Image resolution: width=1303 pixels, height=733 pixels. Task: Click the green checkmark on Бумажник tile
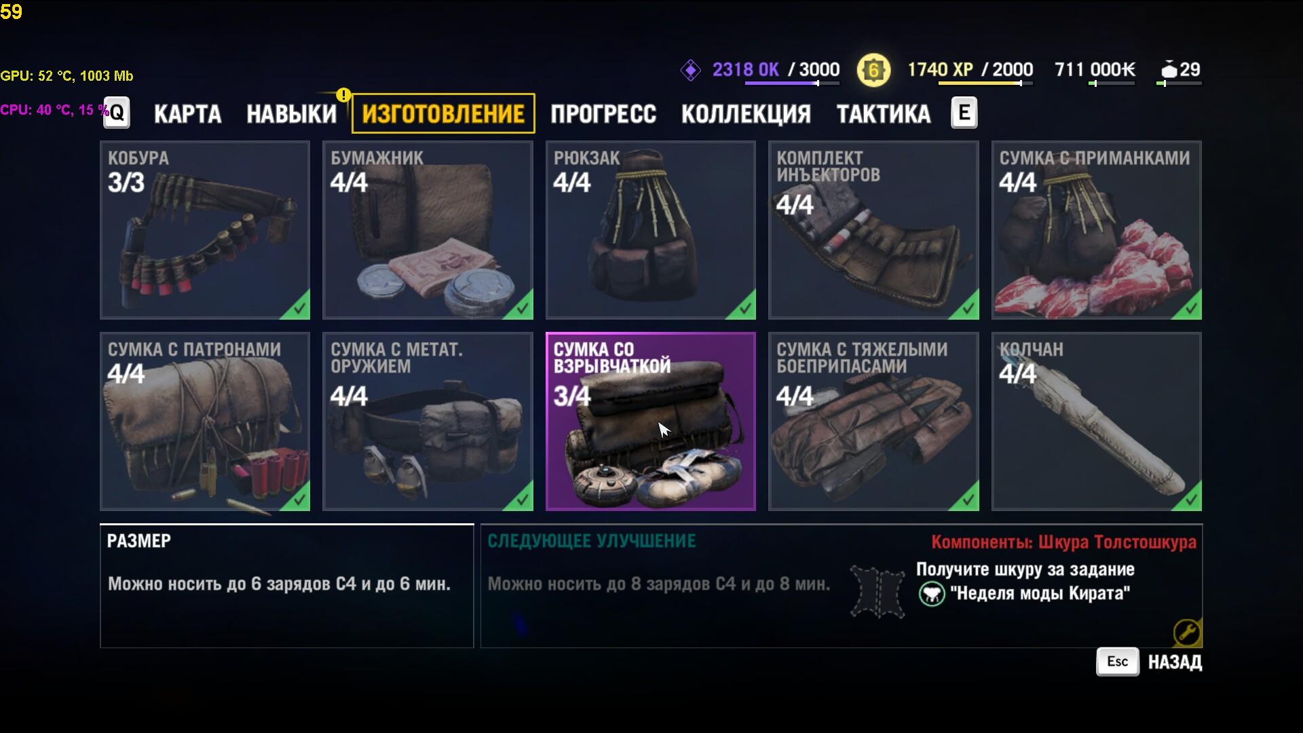(x=521, y=307)
